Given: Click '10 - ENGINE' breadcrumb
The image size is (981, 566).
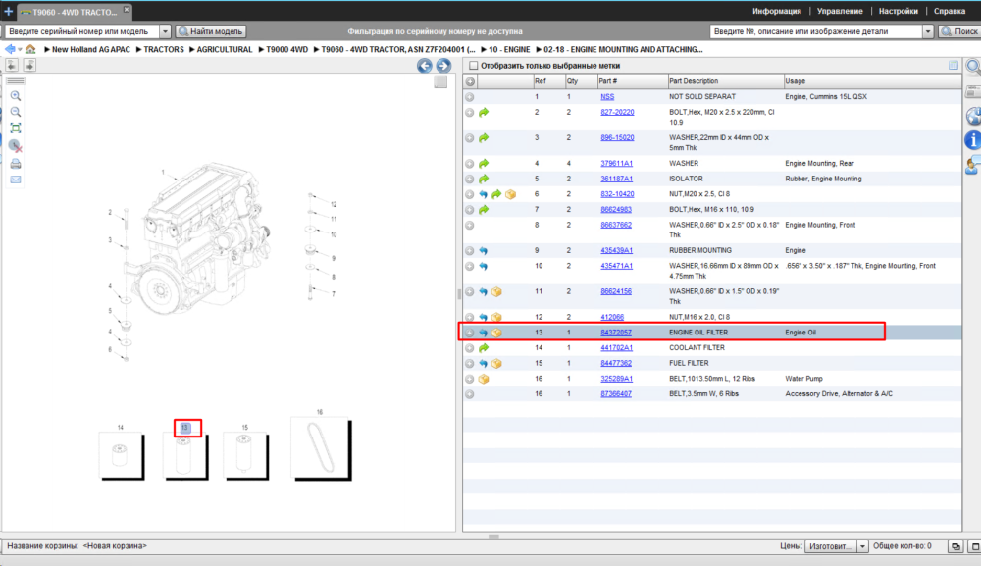Looking at the screenshot, I should [509, 49].
